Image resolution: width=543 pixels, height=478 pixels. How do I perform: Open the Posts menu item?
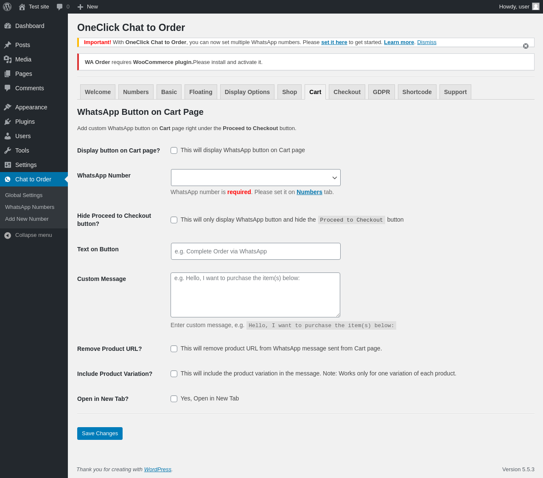(x=34, y=45)
